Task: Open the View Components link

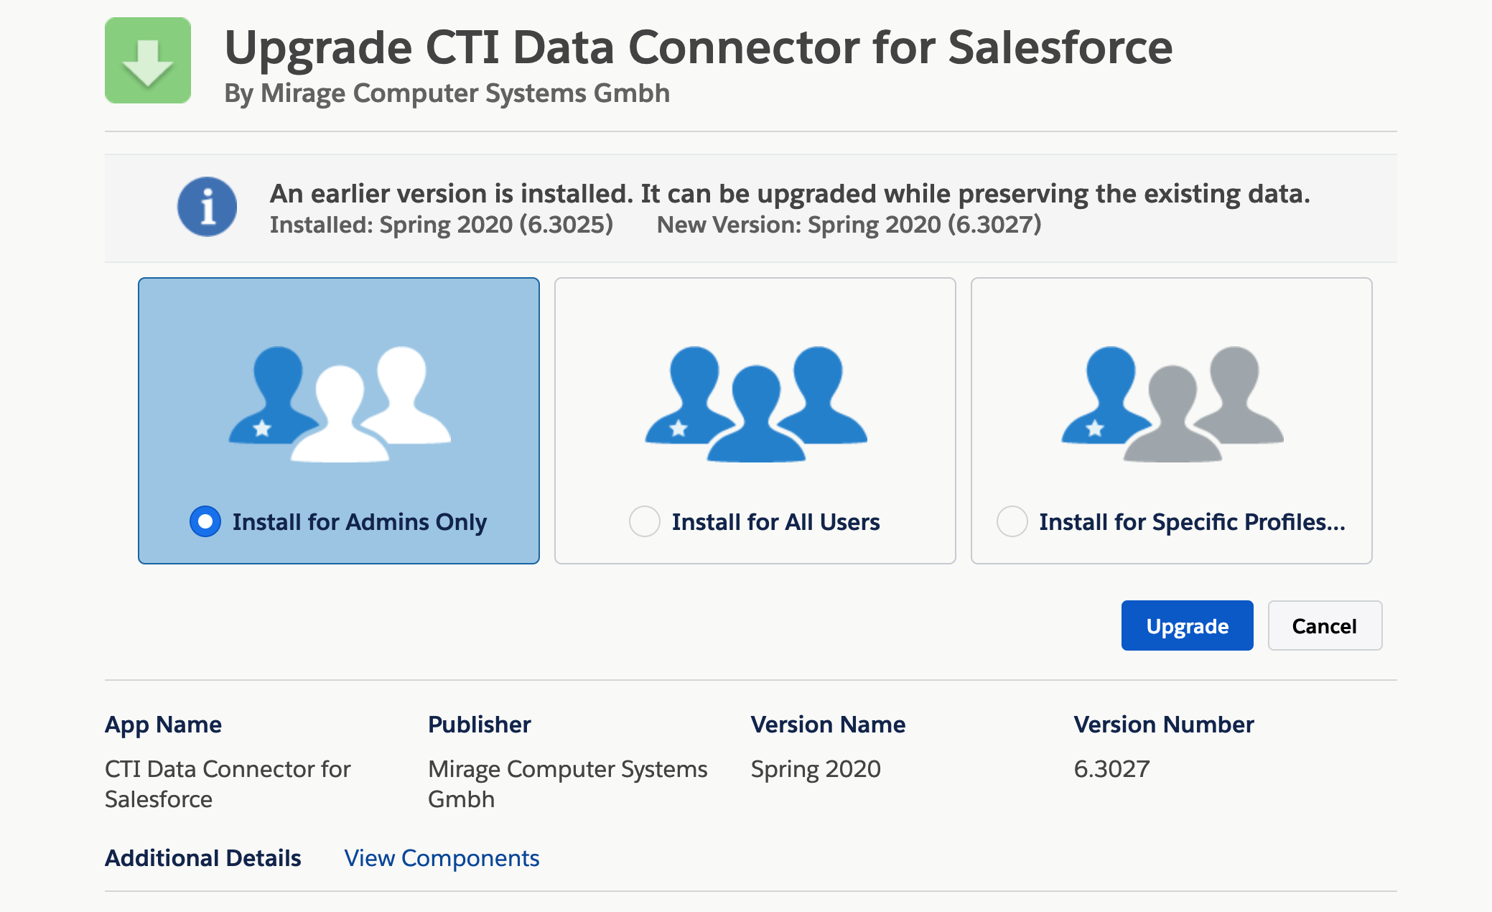Action: coord(442,858)
